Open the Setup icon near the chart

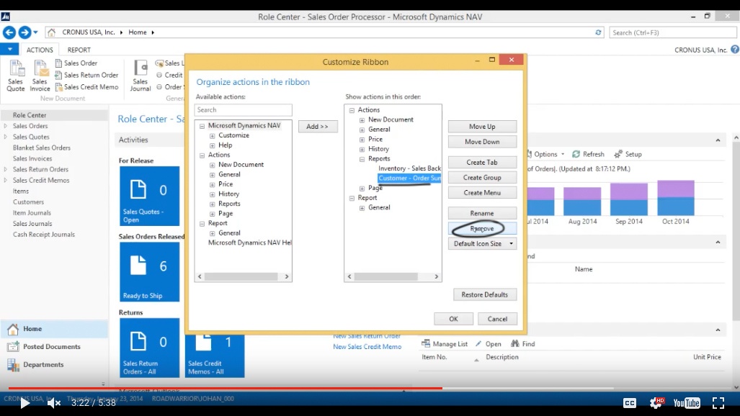point(628,153)
